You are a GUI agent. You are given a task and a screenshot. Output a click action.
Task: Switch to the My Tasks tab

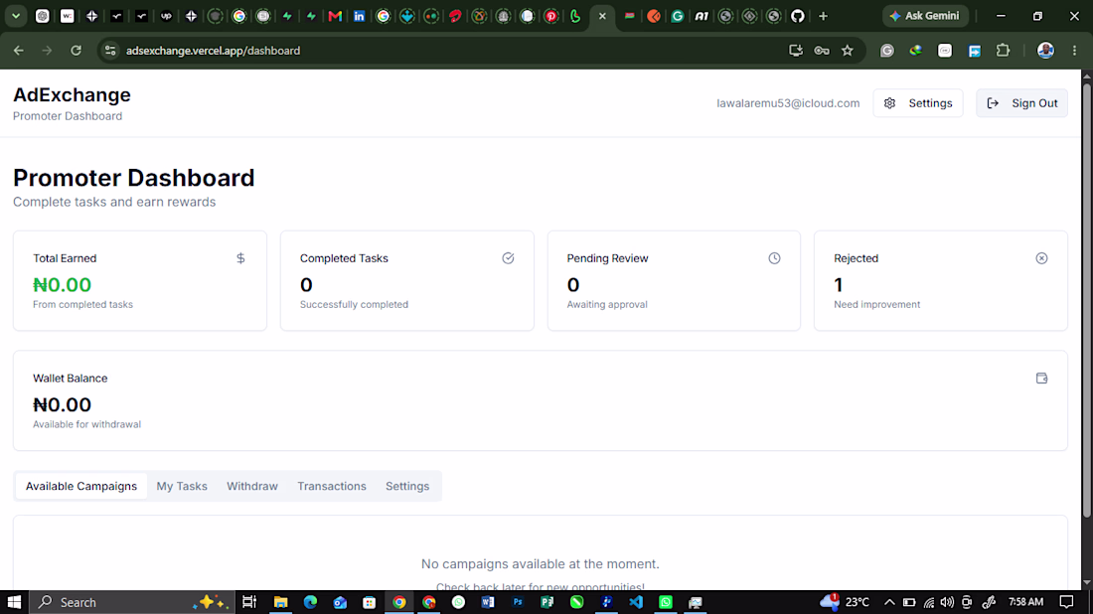pos(182,487)
